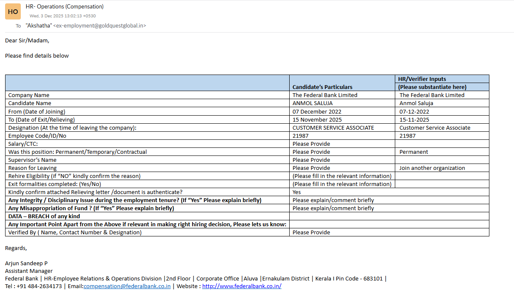Click recipient address ex-employment@goldquestglobal.in
Screen dimensions: 514x297
point(100,25)
